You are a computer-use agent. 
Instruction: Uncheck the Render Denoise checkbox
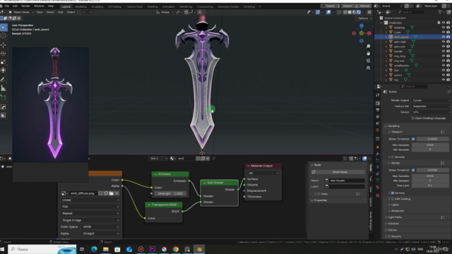click(393, 193)
